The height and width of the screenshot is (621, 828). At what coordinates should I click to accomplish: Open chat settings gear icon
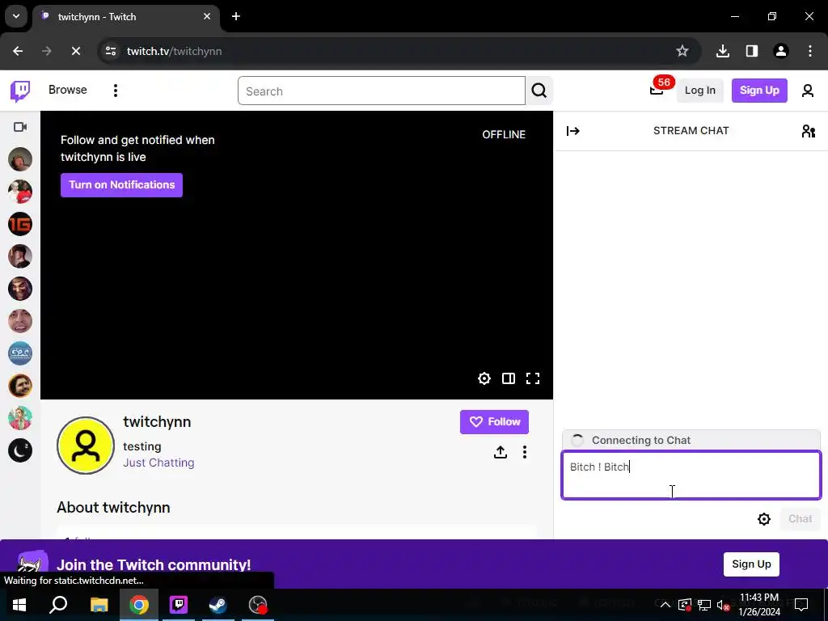[x=764, y=519]
